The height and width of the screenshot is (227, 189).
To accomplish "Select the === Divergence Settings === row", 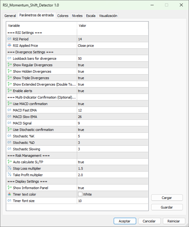I will 77,52.
